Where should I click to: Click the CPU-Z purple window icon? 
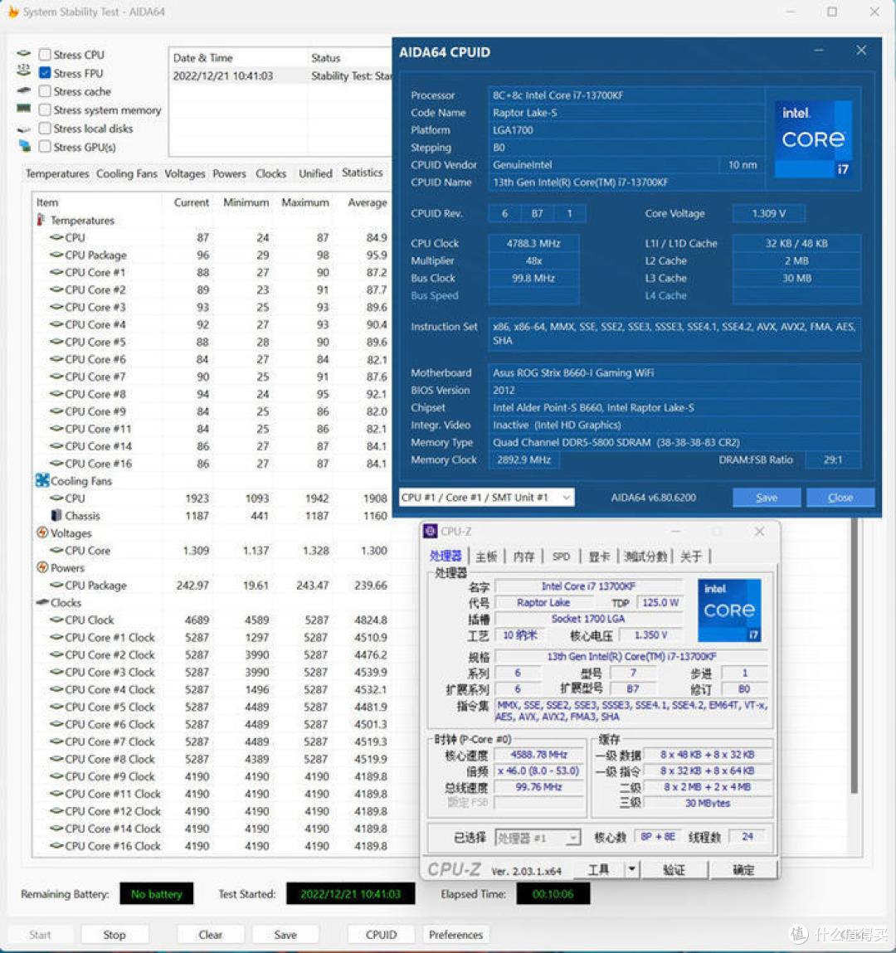(431, 531)
